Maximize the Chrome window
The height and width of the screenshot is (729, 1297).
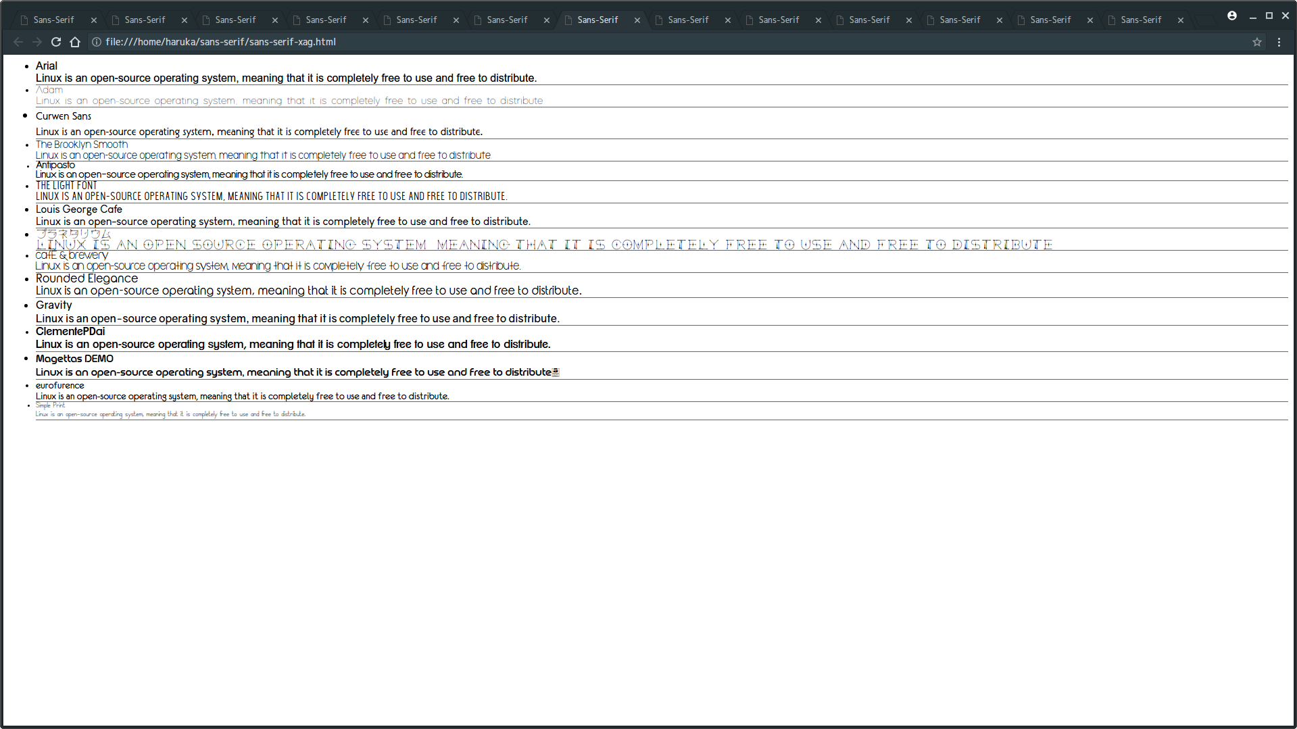click(1269, 16)
